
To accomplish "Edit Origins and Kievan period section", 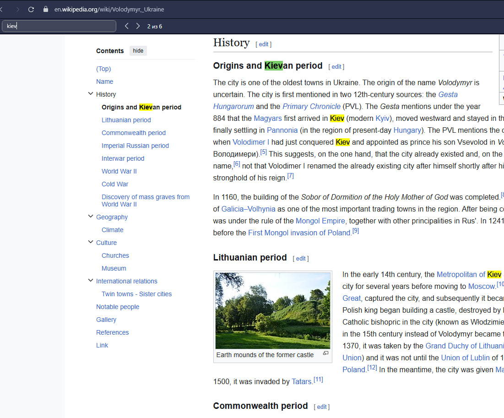I will click(x=336, y=67).
